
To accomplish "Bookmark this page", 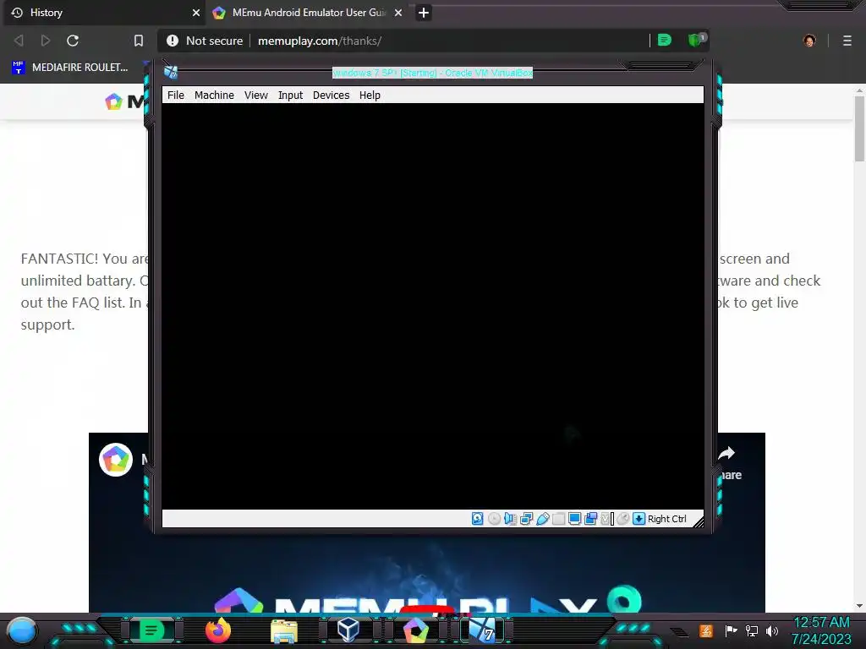I will (139, 41).
